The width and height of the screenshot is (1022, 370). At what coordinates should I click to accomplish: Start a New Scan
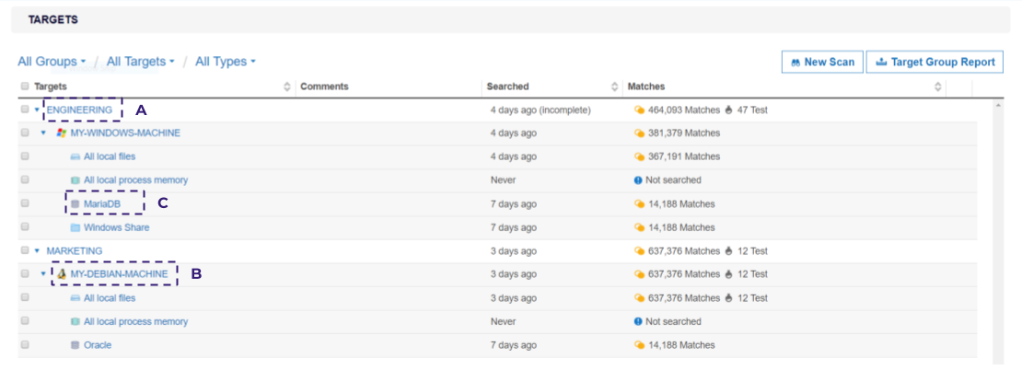coord(822,62)
